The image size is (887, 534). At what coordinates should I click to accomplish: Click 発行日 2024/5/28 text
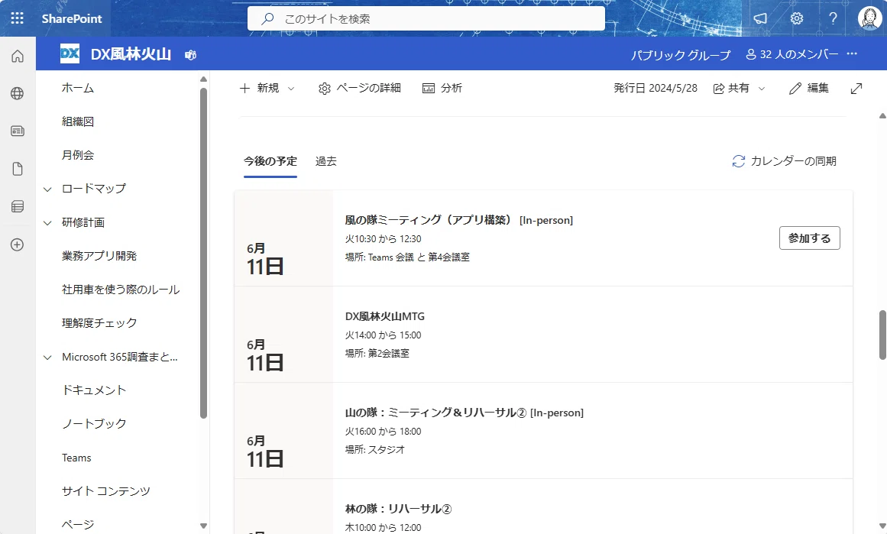[x=656, y=89]
